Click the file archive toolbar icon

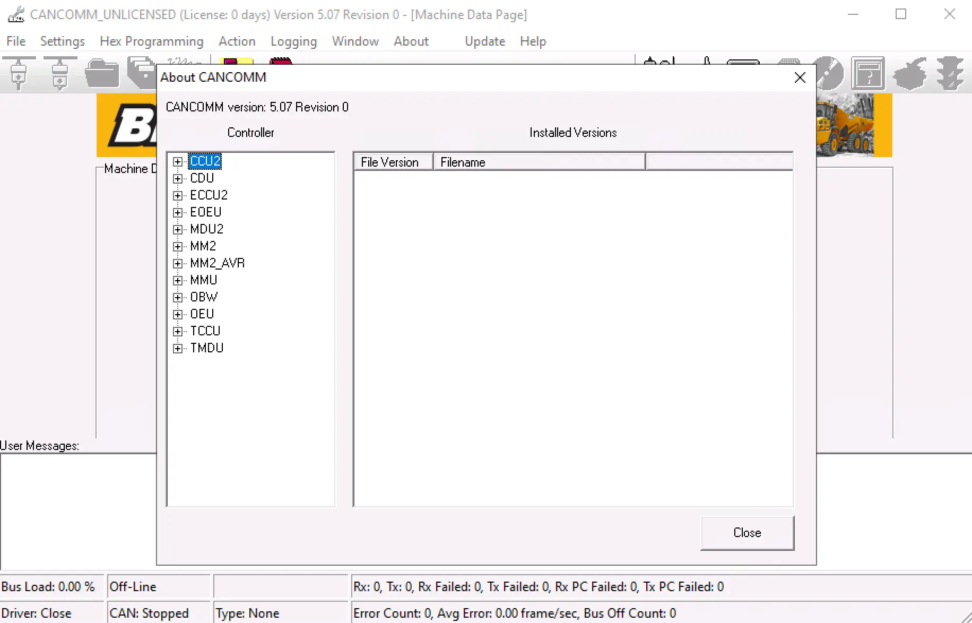tap(142, 73)
